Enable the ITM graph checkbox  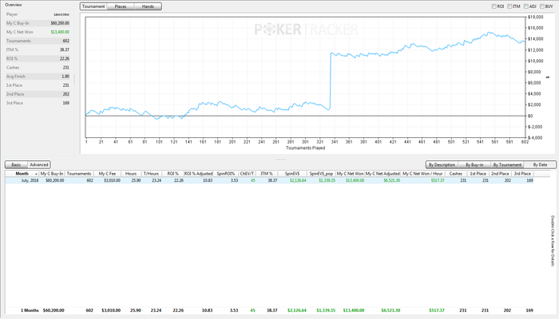[x=509, y=6]
